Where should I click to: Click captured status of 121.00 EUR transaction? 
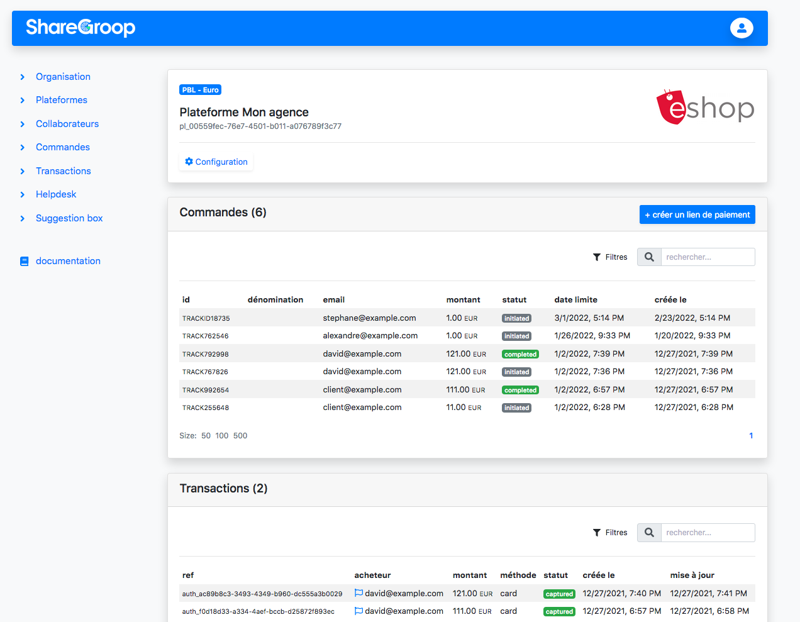pos(559,594)
